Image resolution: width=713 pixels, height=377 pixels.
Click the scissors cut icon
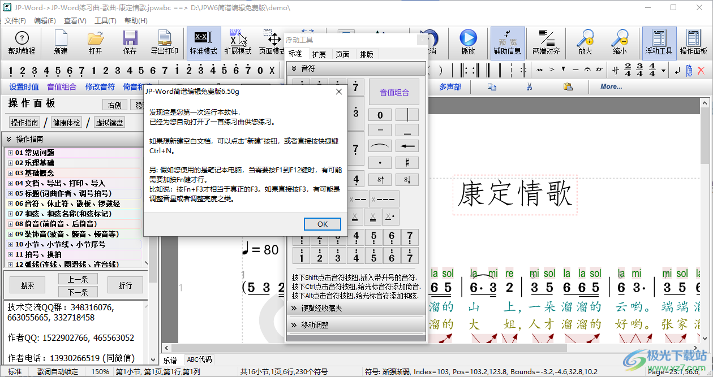point(530,86)
